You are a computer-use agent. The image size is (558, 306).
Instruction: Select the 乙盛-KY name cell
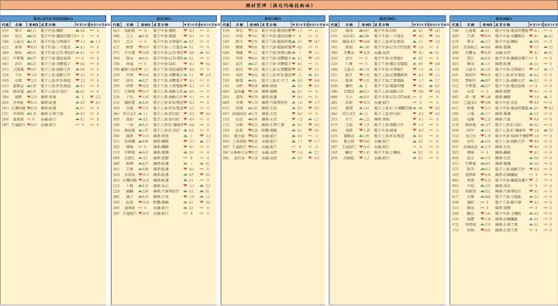click(470, 102)
